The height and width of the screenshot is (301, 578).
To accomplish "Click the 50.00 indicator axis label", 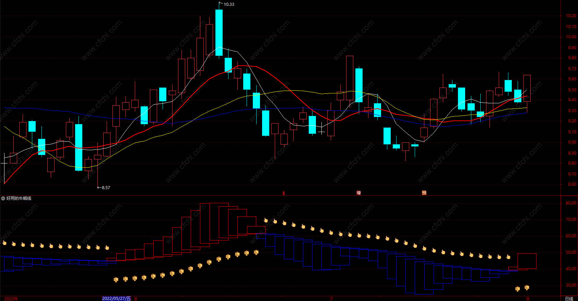I will tap(571, 252).
